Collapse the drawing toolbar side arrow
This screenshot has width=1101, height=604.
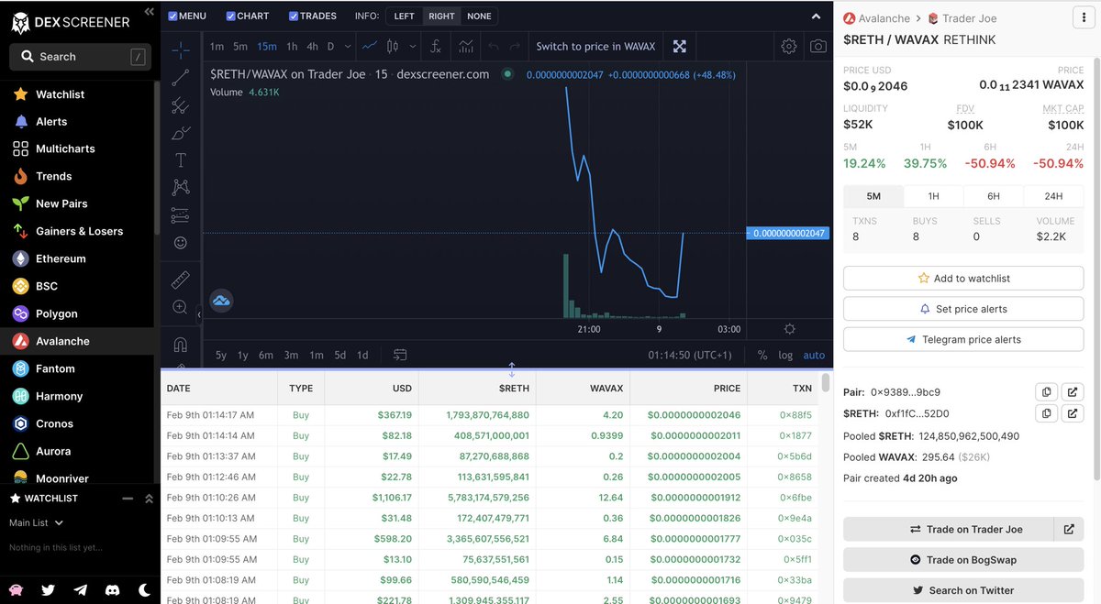[x=199, y=314]
